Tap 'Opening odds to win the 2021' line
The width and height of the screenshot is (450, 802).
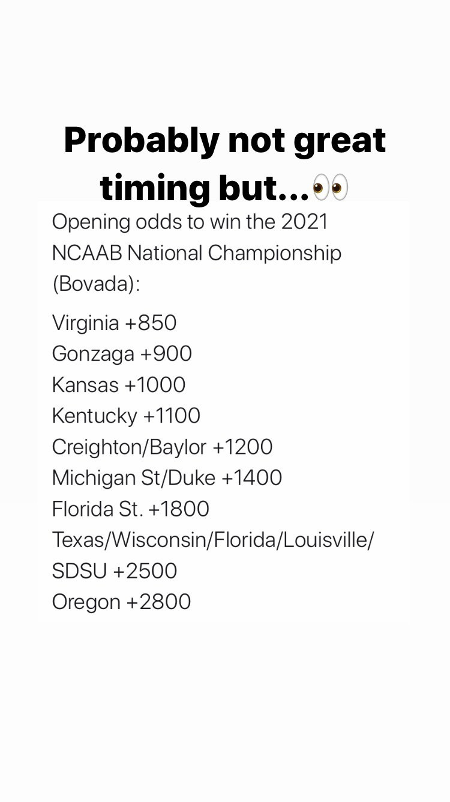click(x=190, y=222)
